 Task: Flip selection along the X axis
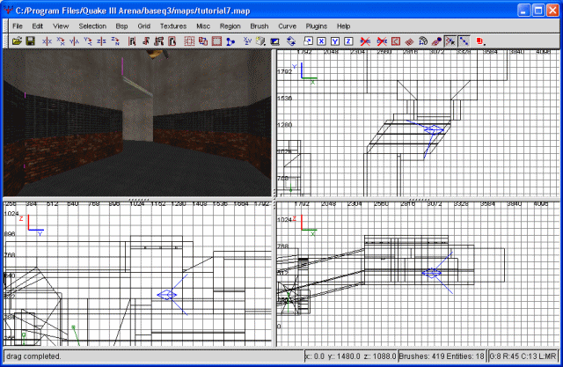47,41
